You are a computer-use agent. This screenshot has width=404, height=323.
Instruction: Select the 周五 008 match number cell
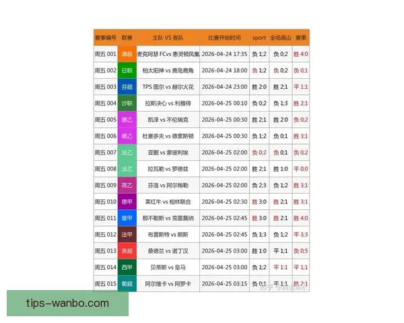[106, 169]
